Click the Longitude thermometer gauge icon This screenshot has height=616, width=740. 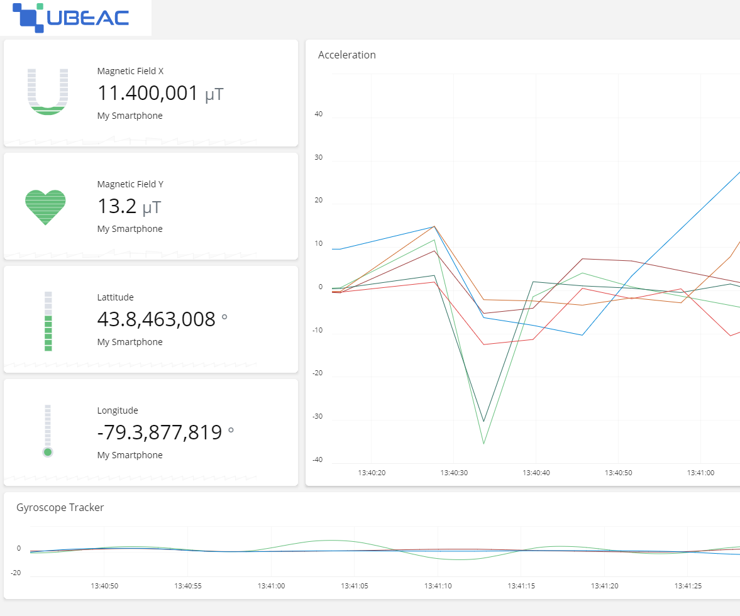pos(48,431)
